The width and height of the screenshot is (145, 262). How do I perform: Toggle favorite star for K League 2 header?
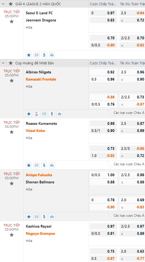11,4
